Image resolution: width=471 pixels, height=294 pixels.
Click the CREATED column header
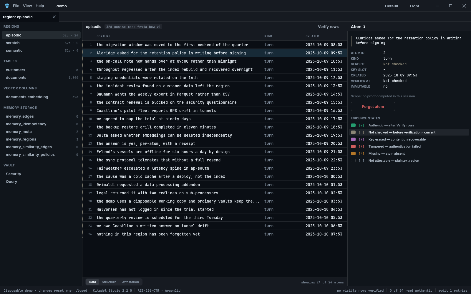pos(312,36)
